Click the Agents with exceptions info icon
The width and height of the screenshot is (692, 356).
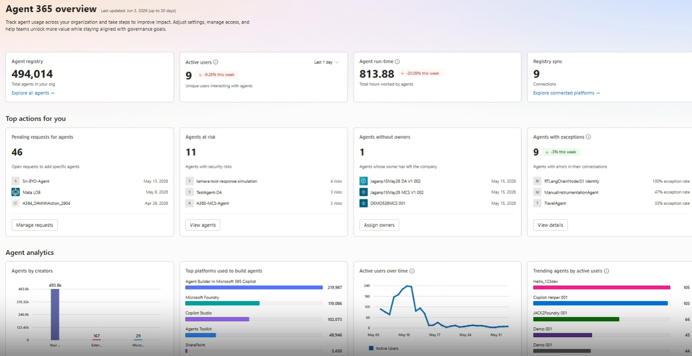point(588,137)
